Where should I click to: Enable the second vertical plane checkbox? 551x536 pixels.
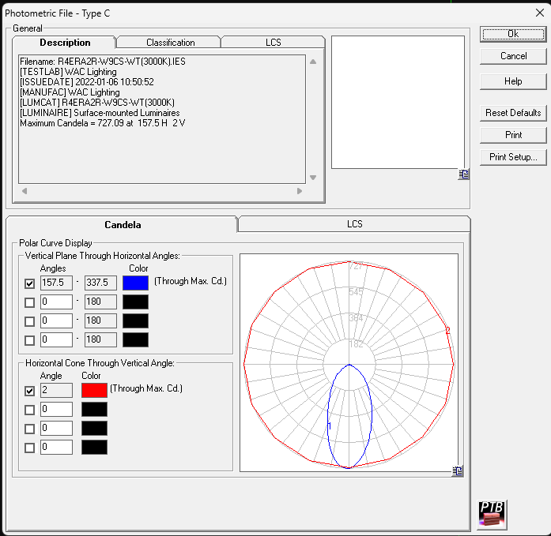30,302
